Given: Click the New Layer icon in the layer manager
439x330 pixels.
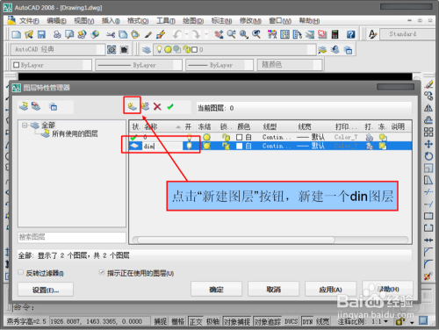Looking at the screenshot, I should (132, 106).
